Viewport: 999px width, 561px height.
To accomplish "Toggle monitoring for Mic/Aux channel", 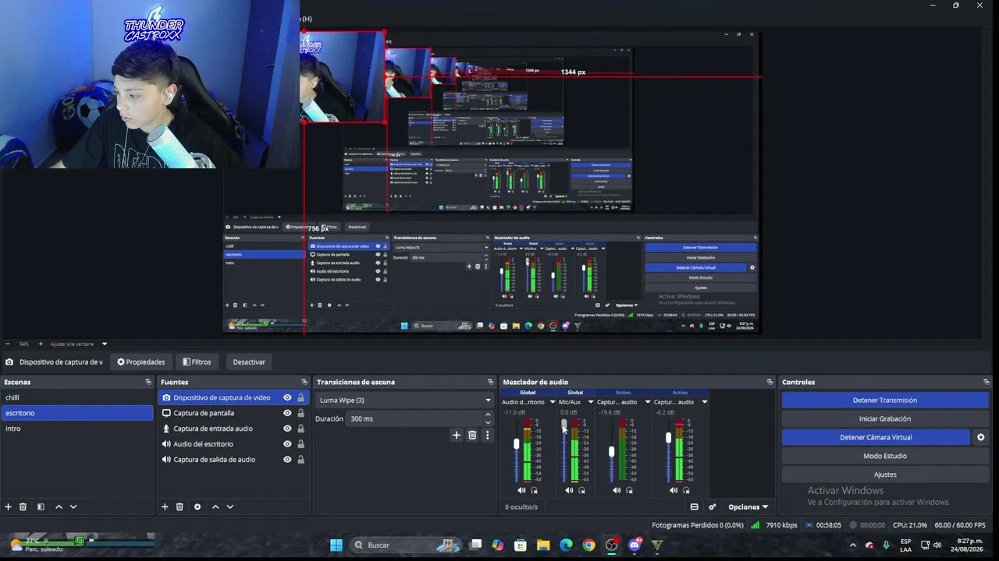I will point(581,490).
